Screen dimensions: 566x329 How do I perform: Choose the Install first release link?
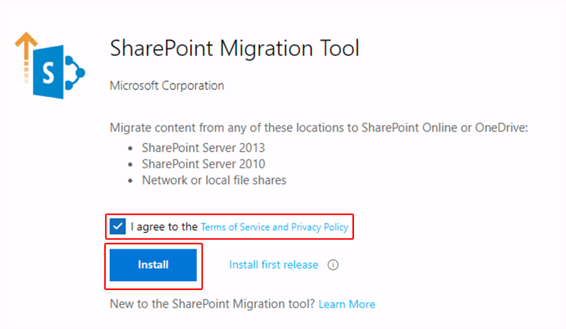pos(274,265)
